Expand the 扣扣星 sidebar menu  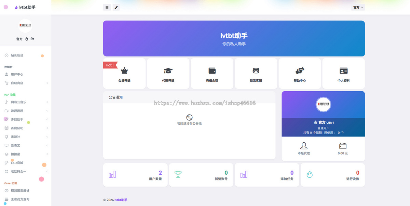26,154
